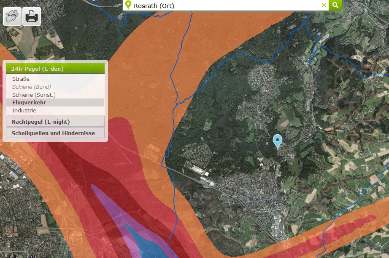The height and width of the screenshot is (258, 389).
Task: Clear the search field with the X
Action: 324,5
